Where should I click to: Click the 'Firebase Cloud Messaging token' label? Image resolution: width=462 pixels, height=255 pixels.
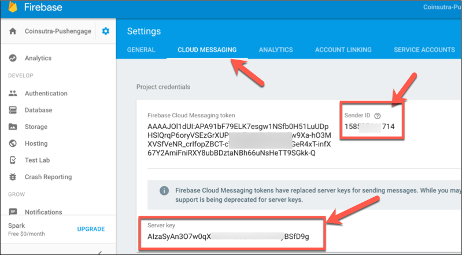(x=191, y=115)
